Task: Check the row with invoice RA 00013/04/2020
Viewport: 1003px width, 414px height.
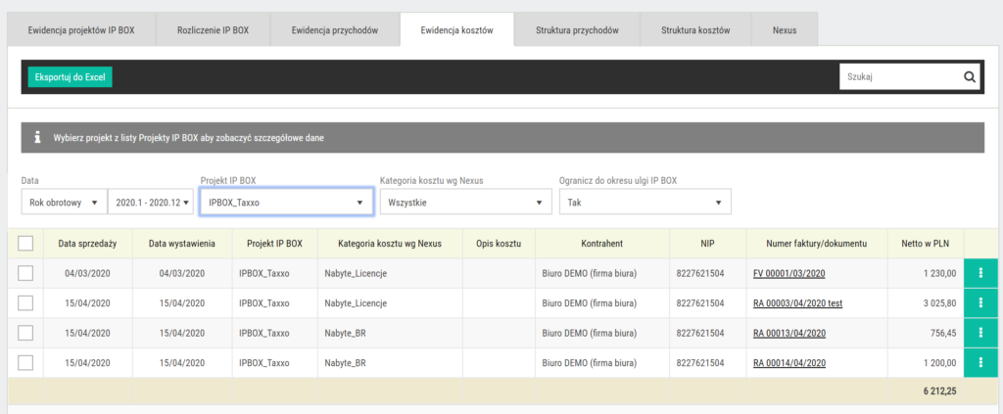Action: (25, 333)
